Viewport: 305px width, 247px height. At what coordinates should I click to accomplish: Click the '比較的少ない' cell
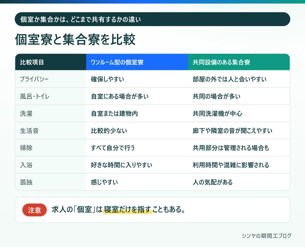[x=137, y=131]
